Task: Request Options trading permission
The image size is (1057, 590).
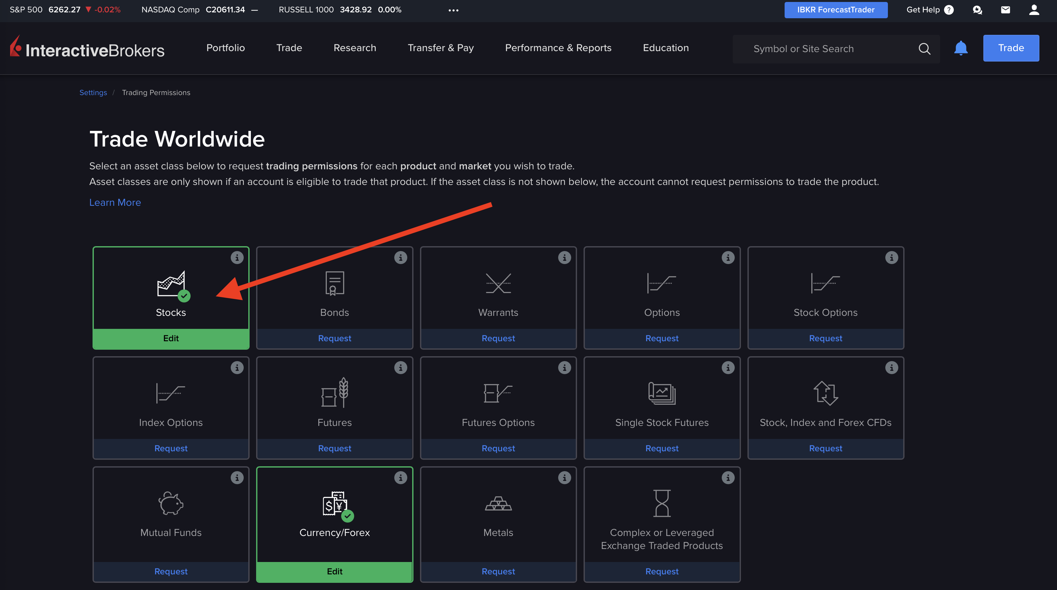Action: pyautogui.click(x=661, y=338)
